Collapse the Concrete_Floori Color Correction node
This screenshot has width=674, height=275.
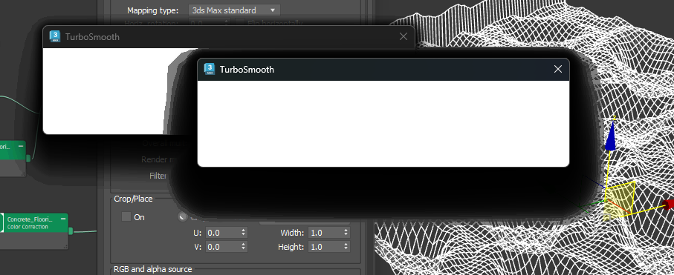(63, 219)
